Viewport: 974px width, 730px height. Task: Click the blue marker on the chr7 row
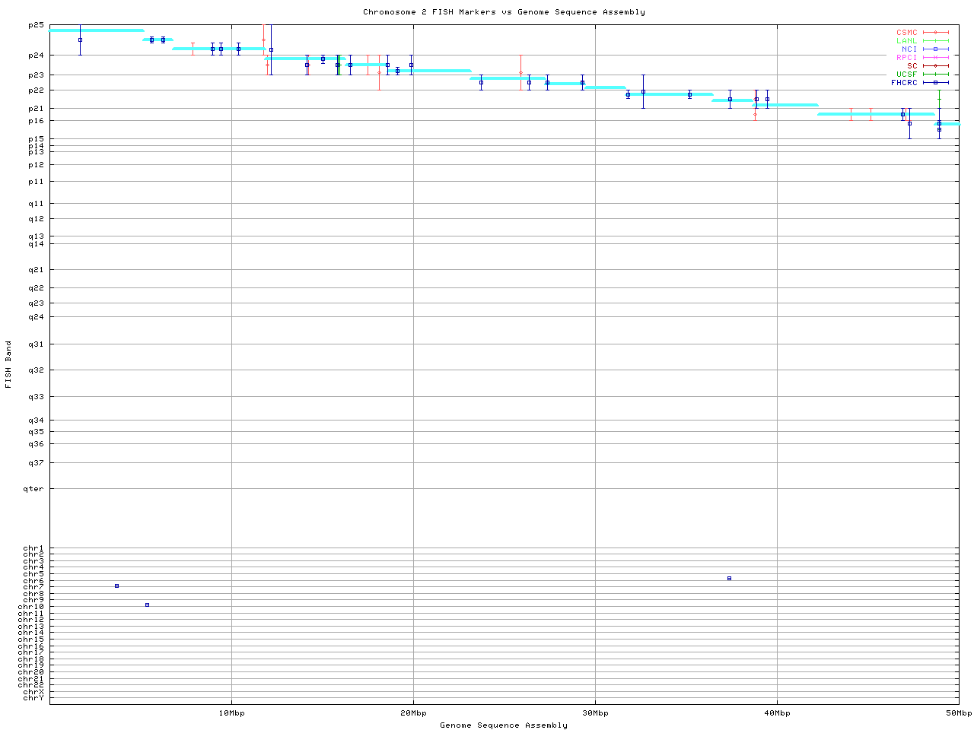[116, 586]
